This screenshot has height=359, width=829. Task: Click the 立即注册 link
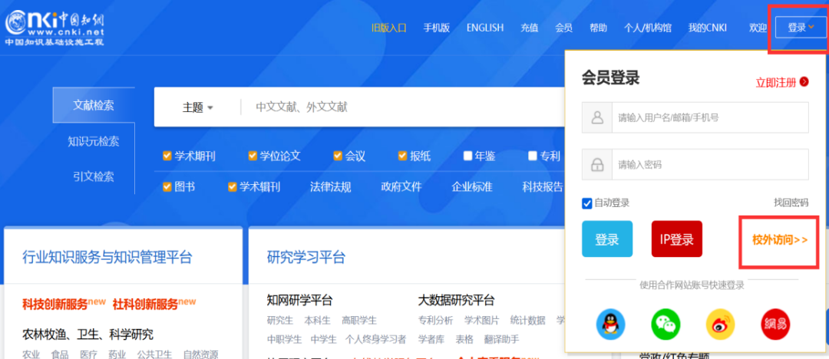[775, 83]
